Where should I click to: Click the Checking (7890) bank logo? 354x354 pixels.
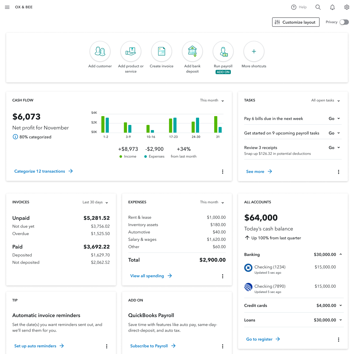pyautogui.click(x=248, y=287)
